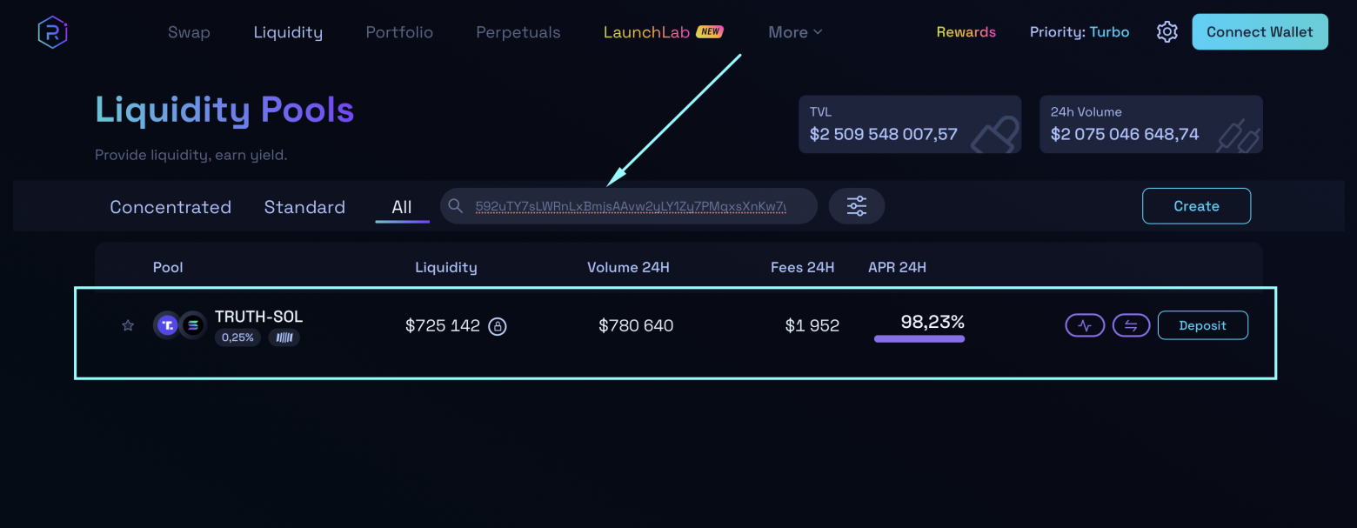1357x528 pixels.
Task: Expand the More menu
Action: pyautogui.click(x=794, y=31)
